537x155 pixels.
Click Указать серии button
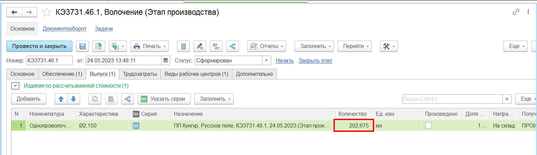tap(164, 99)
